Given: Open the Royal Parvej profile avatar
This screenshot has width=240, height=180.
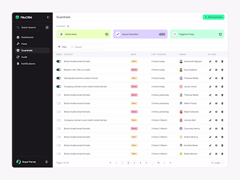Looking at the screenshot, I should [x=19, y=162].
